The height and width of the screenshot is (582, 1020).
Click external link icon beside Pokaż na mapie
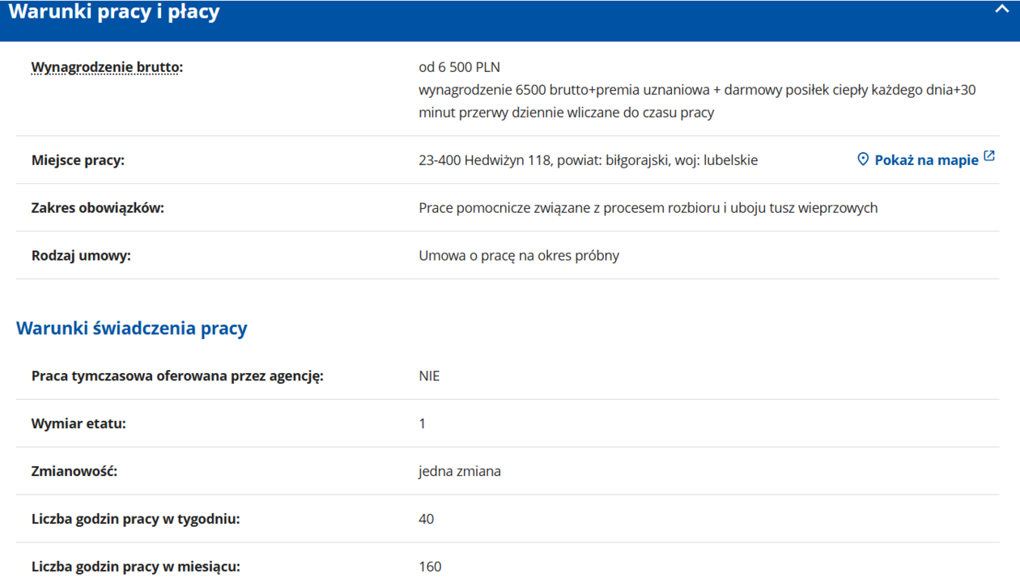click(x=989, y=155)
